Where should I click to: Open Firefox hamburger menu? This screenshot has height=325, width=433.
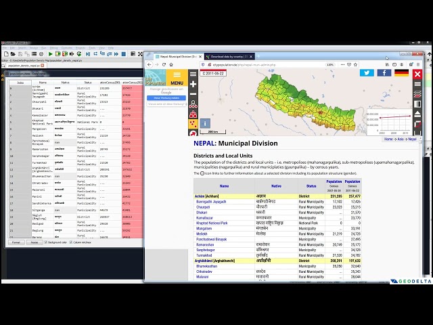[x=418, y=64]
